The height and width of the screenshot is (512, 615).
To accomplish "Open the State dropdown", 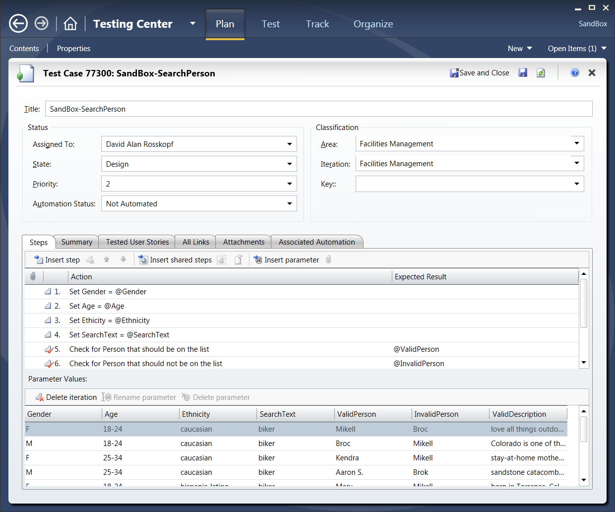I will 289,164.
